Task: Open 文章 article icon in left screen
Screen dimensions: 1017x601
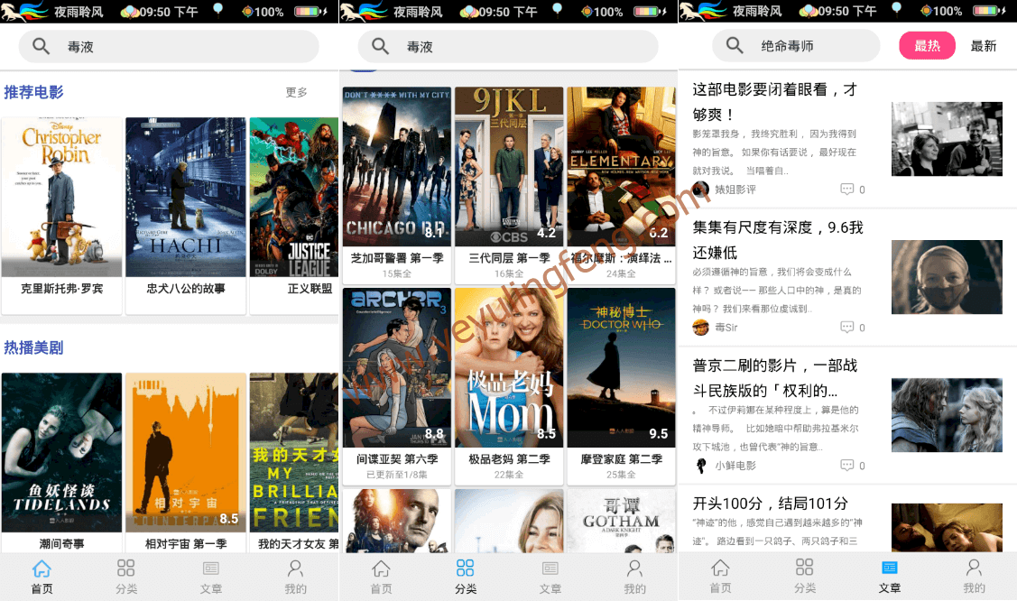Action: click(x=211, y=569)
